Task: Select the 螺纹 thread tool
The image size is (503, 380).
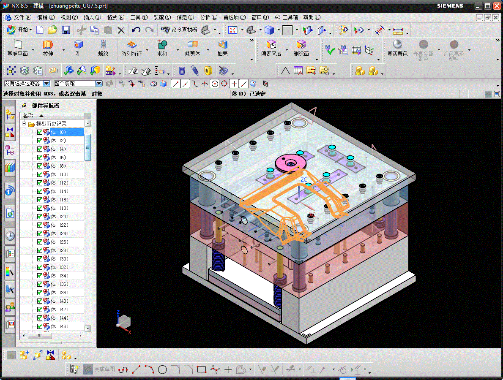Action: pyautogui.click(x=103, y=48)
